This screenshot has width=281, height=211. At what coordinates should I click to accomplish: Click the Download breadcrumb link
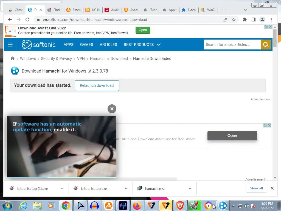click(119, 59)
